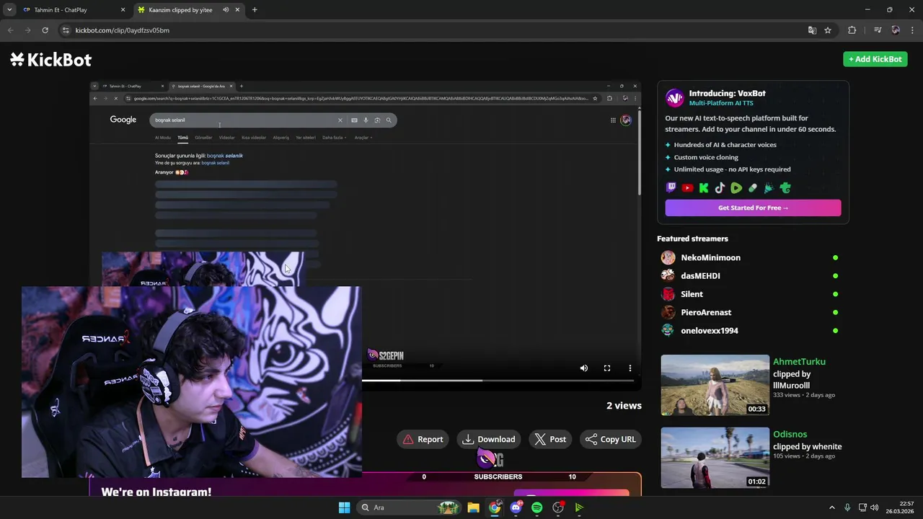923x519 pixels.
Task: View site information icon in address bar
Action: click(x=66, y=30)
